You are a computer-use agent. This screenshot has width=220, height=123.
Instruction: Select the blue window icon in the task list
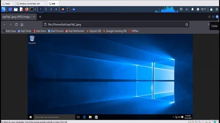click(74, 9)
